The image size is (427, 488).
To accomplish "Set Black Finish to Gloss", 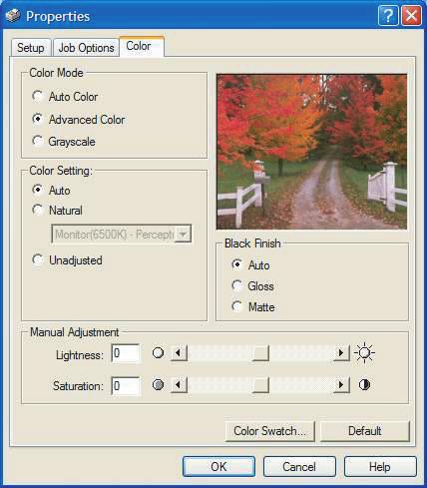I will coord(237,285).
